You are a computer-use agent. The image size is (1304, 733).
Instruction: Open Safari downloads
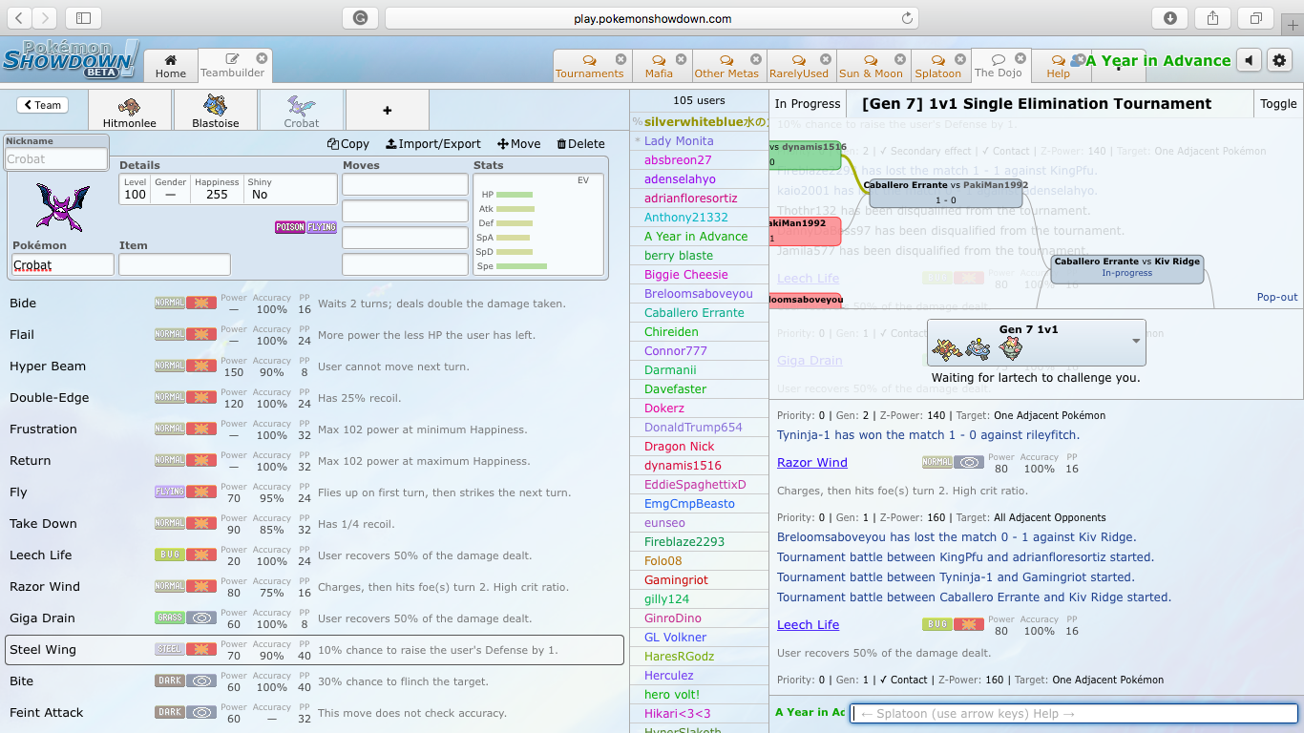1170,18
